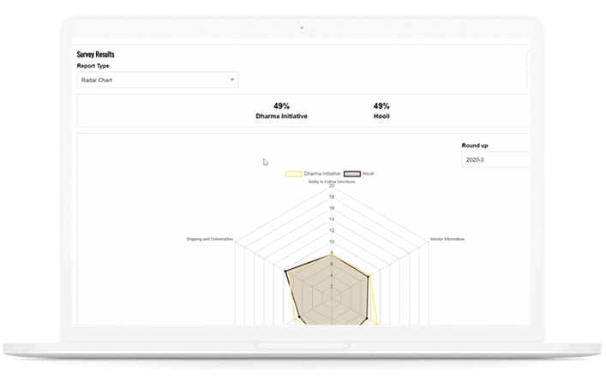This screenshot has height=376, width=606.
Task: Click the Dharma Initiative legend label
Action: pos(322,174)
